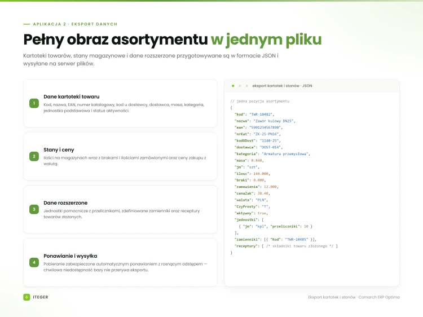This screenshot has width=423, height=317.
Task: Click the code line "aktywny": true
Action: tap(251, 213)
